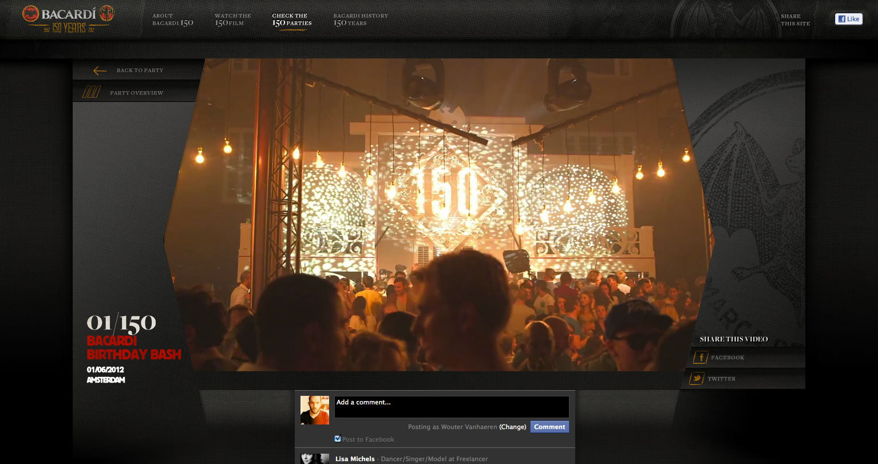
Task: Click the Facebook share icon
Action: click(701, 357)
